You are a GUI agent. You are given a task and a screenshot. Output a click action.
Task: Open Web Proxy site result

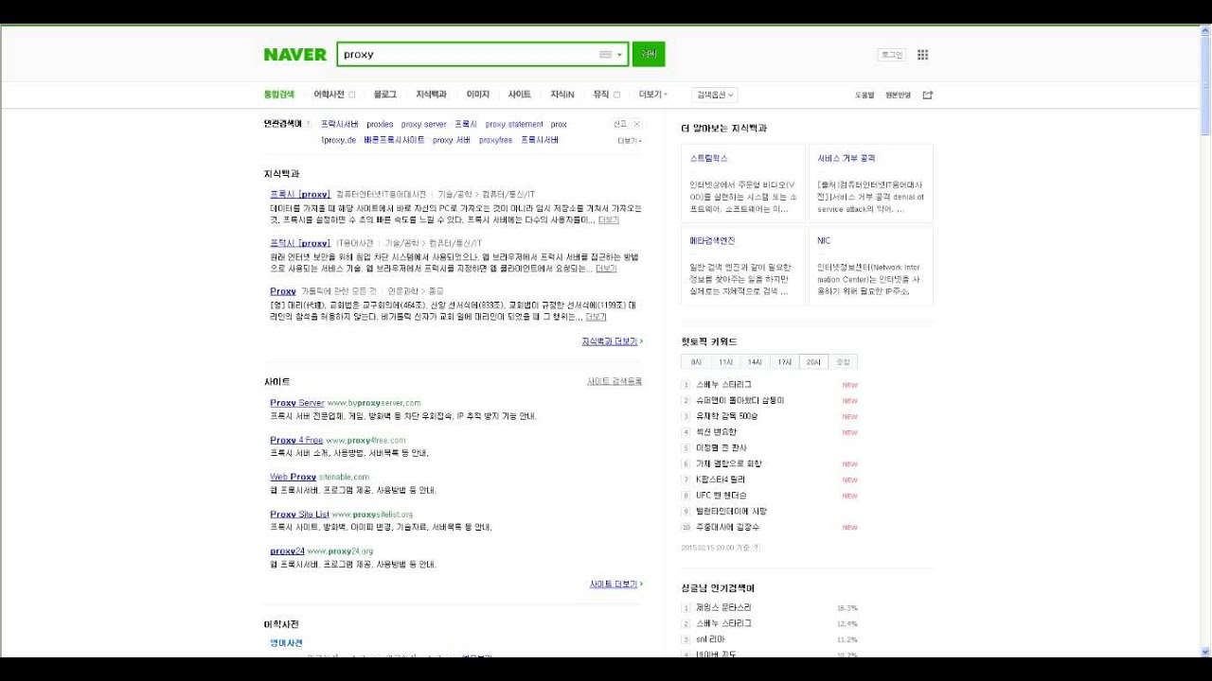coord(293,477)
